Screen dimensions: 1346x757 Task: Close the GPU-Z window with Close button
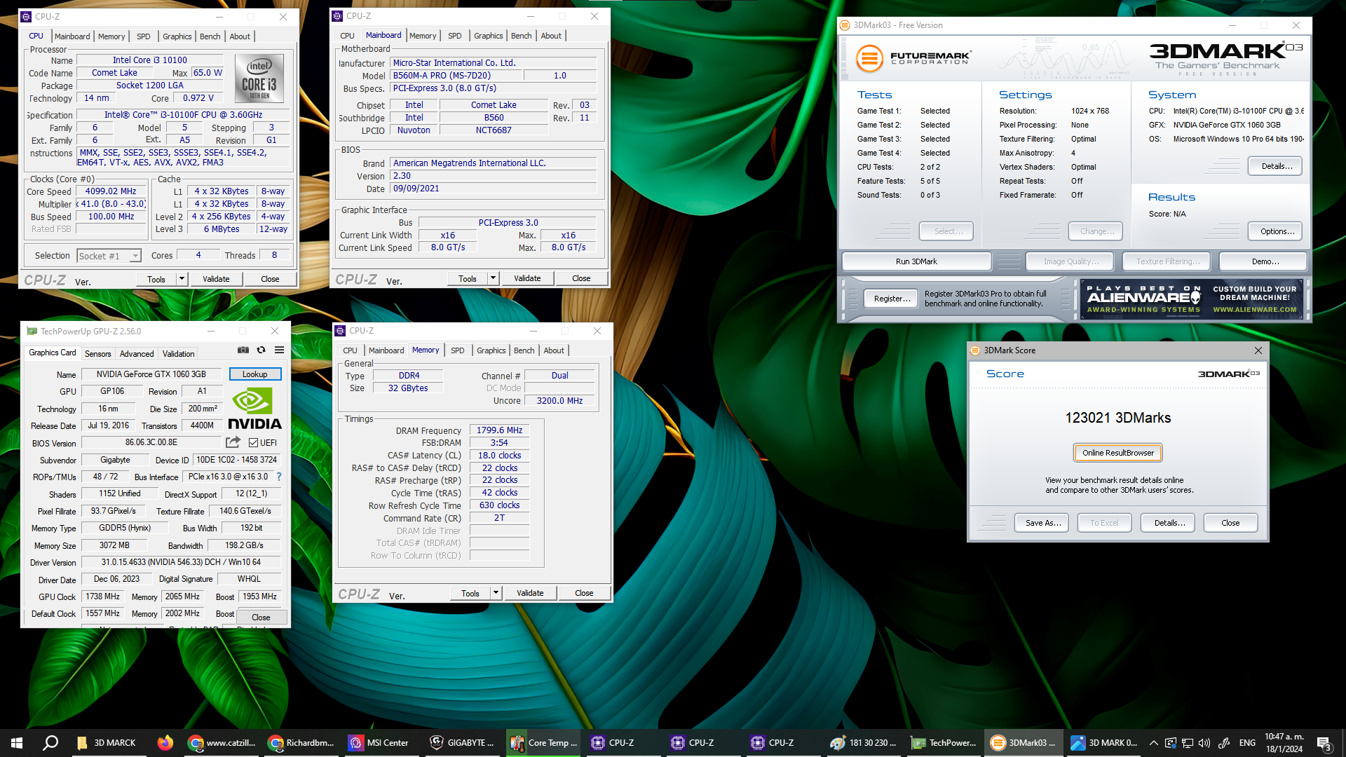[261, 618]
